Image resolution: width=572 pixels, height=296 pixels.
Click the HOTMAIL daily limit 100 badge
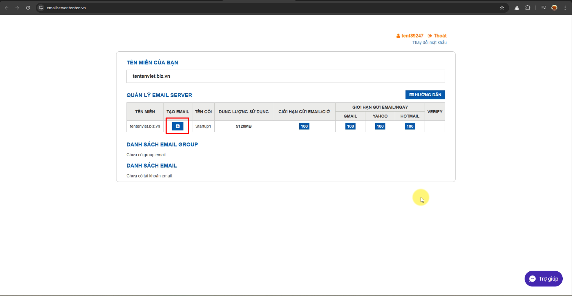click(x=410, y=126)
